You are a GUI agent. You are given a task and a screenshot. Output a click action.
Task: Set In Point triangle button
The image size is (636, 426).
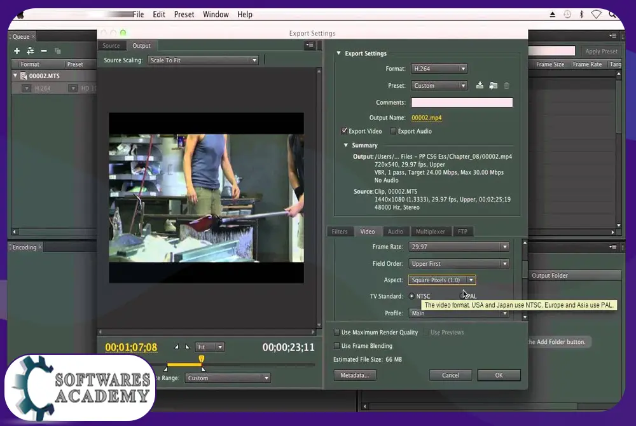click(x=176, y=347)
